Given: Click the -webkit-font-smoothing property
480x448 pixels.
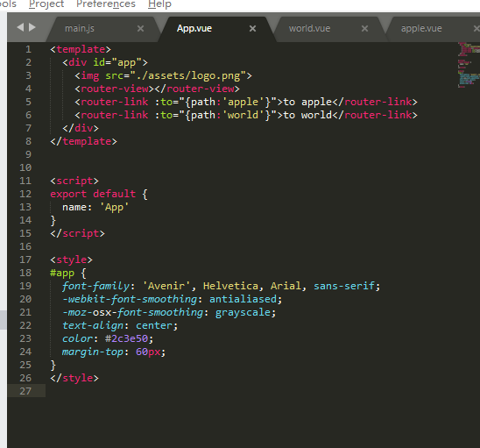Looking at the screenshot, I should 130,299.
